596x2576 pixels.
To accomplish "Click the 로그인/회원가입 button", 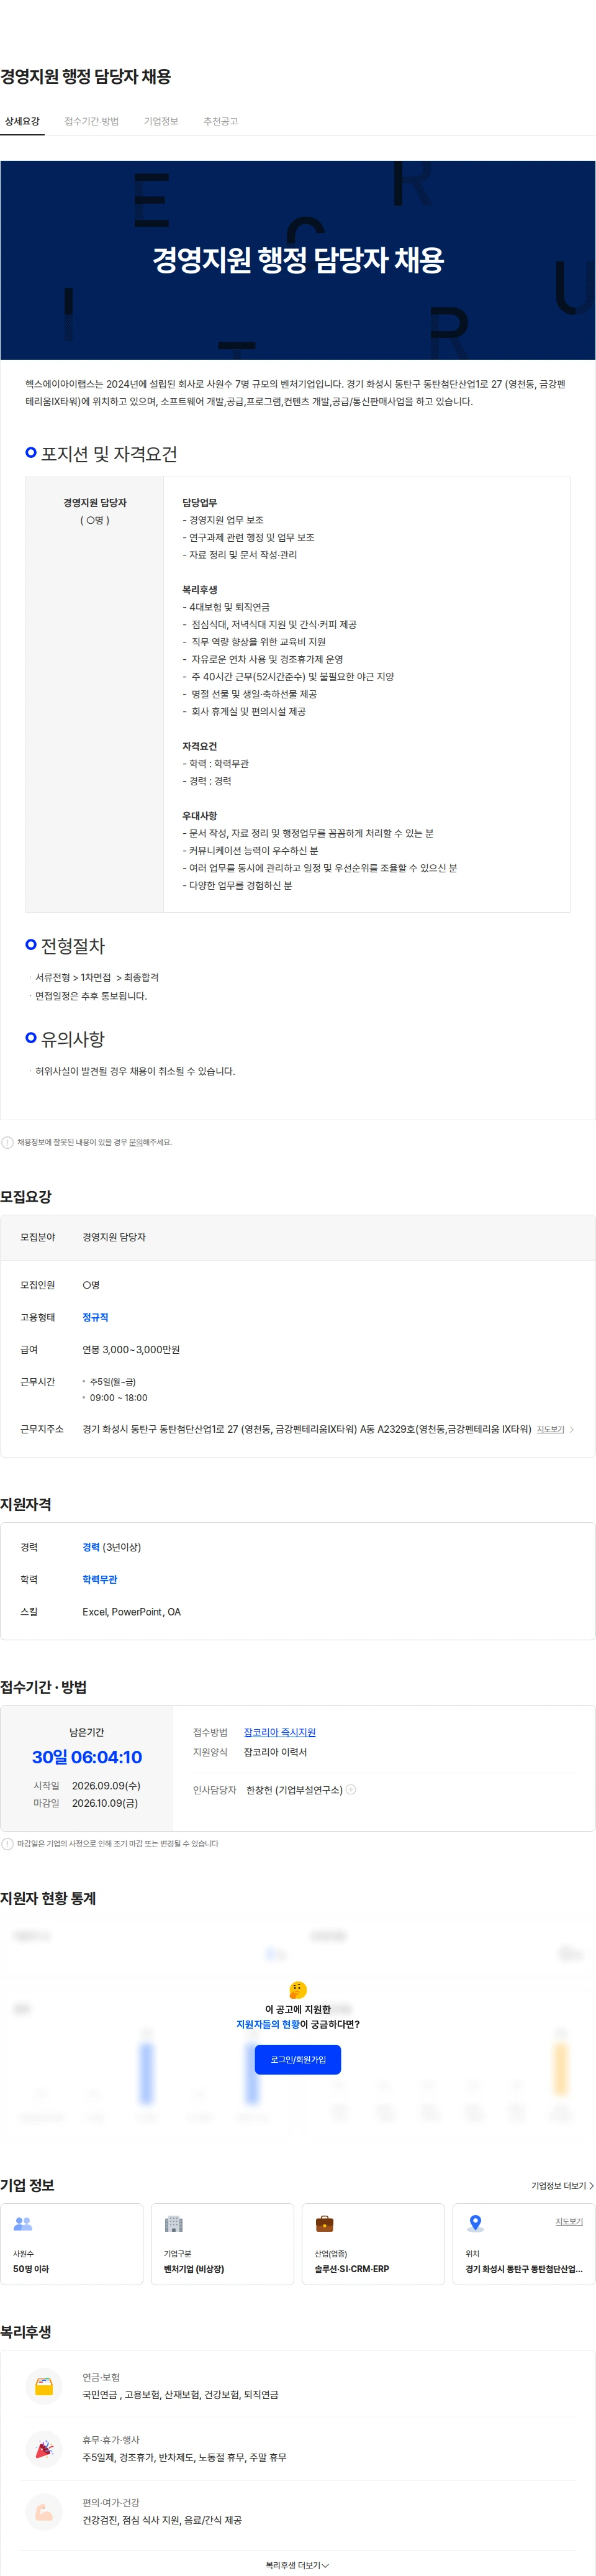I will (x=298, y=2059).
